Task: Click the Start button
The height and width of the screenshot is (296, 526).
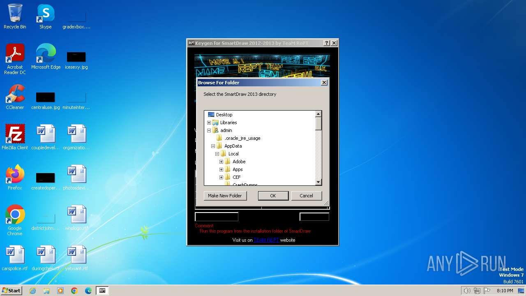Action: [12, 291]
